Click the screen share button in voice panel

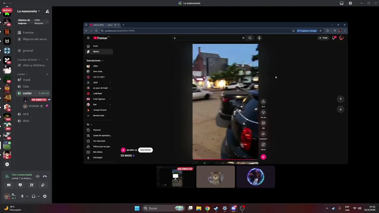(x=20, y=185)
